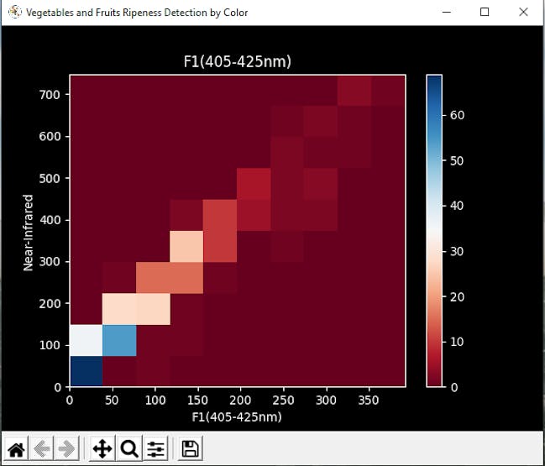The image size is (545, 466).
Task: Click the app icon in title bar
Action: click(x=14, y=12)
